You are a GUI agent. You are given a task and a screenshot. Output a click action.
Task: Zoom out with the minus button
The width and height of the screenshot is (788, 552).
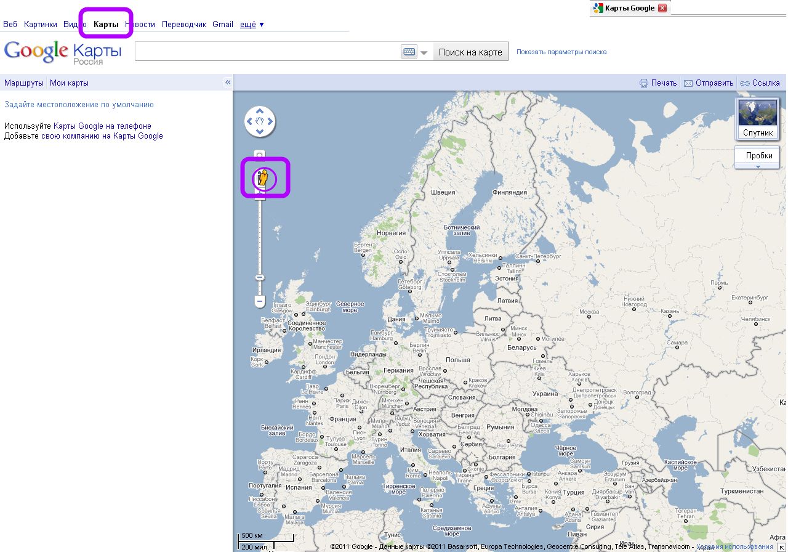pyautogui.click(x=260, y=302)
